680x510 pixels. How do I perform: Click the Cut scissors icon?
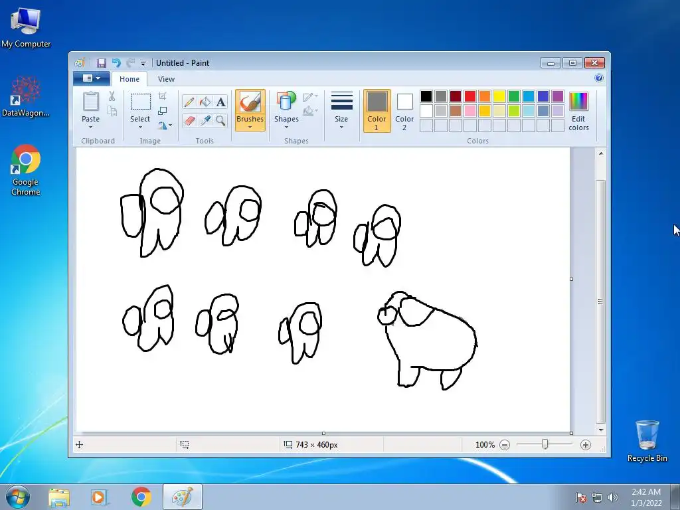click(x=112, y=96)
